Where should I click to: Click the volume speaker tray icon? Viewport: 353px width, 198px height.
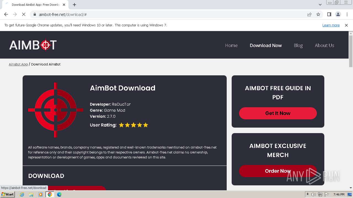click(x=314, y=194)
